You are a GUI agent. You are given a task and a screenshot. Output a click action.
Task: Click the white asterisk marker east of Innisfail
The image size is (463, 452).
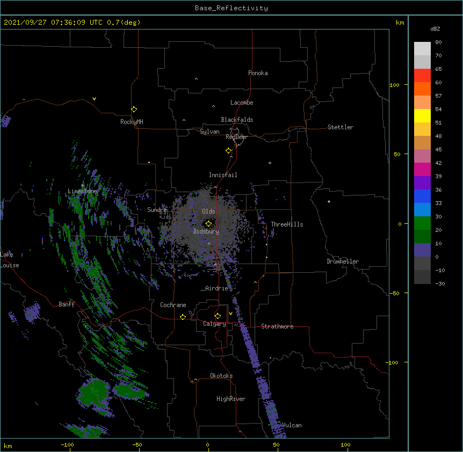pos(270,163)
